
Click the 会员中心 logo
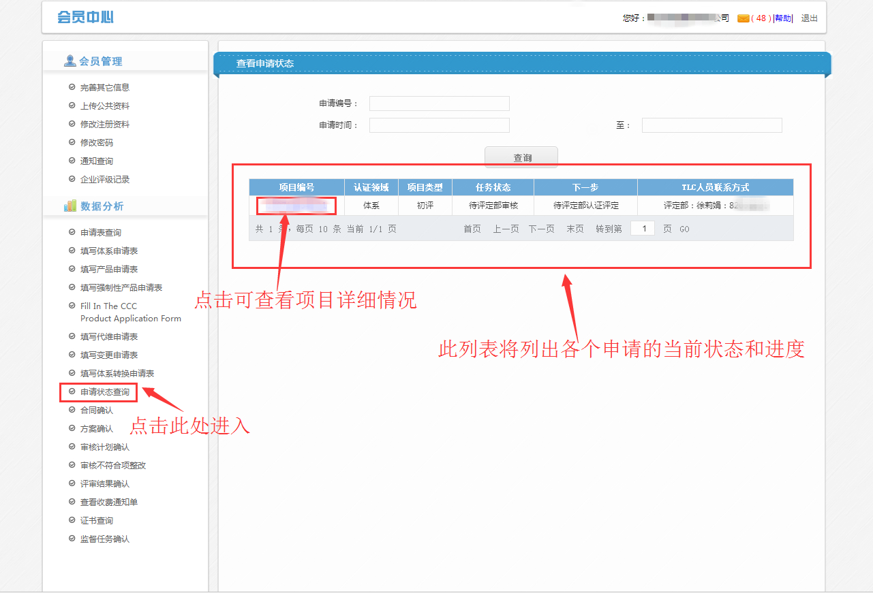click(x=85, y=17)
